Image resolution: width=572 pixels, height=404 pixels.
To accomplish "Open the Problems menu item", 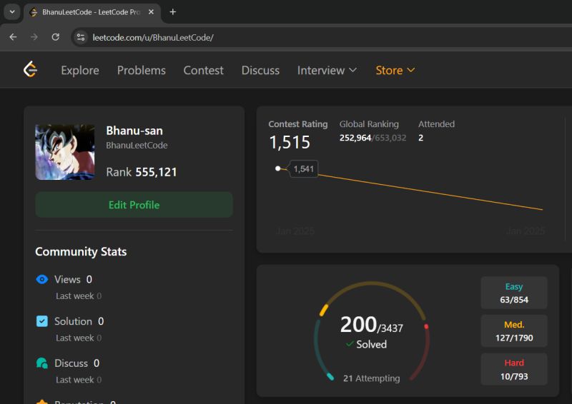I will [142, 70].
